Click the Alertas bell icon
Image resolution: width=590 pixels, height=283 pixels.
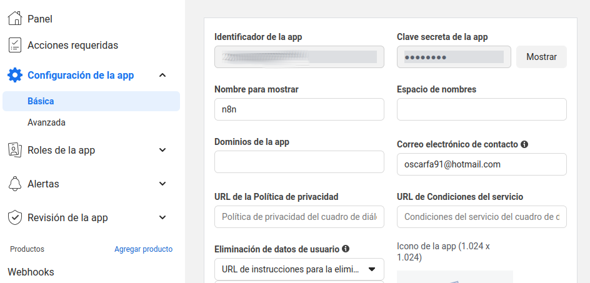pos(14,184)
